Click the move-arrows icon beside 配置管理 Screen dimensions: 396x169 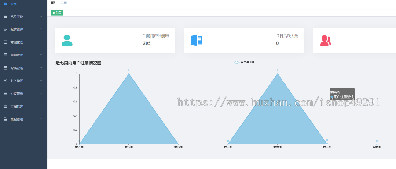(x=5, y=29)
